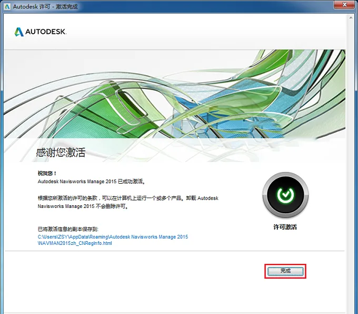Click the scrollbar up arrow

[x=351, y=18]
